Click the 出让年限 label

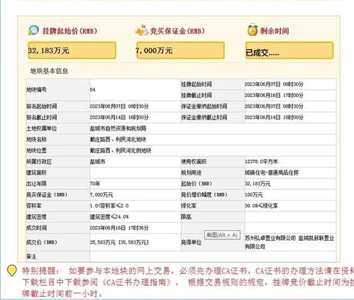click(36, 184)
